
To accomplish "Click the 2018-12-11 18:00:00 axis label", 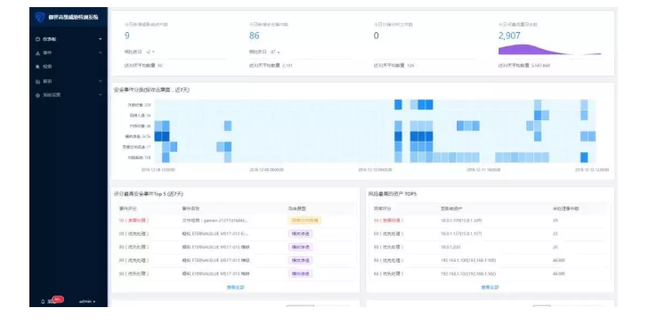I will point(483,170).
